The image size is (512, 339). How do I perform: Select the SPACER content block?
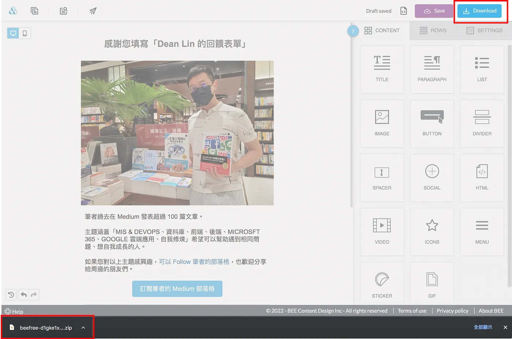382,178
